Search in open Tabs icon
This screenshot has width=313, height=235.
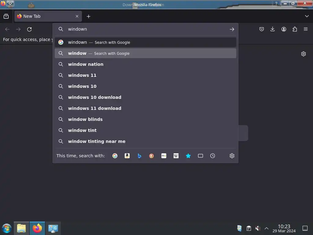coord(201,156)
